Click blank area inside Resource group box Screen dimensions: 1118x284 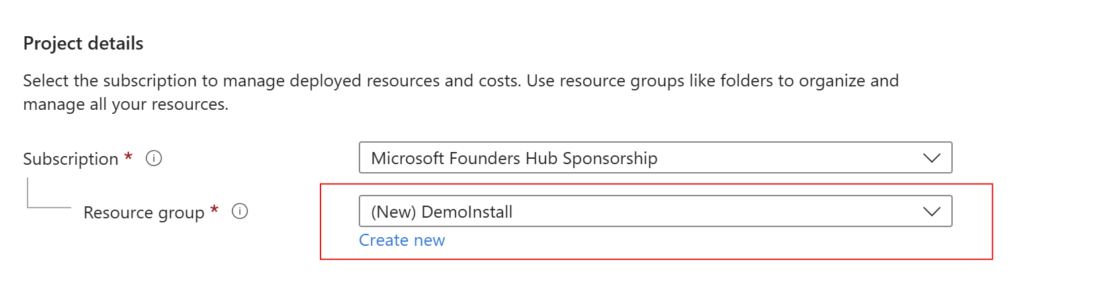pos(712,212)
